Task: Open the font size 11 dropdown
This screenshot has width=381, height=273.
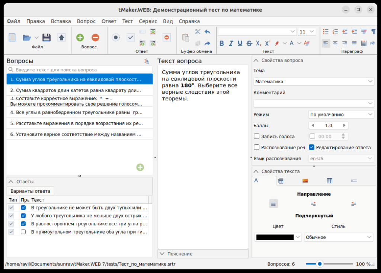Action: (312, 32)
